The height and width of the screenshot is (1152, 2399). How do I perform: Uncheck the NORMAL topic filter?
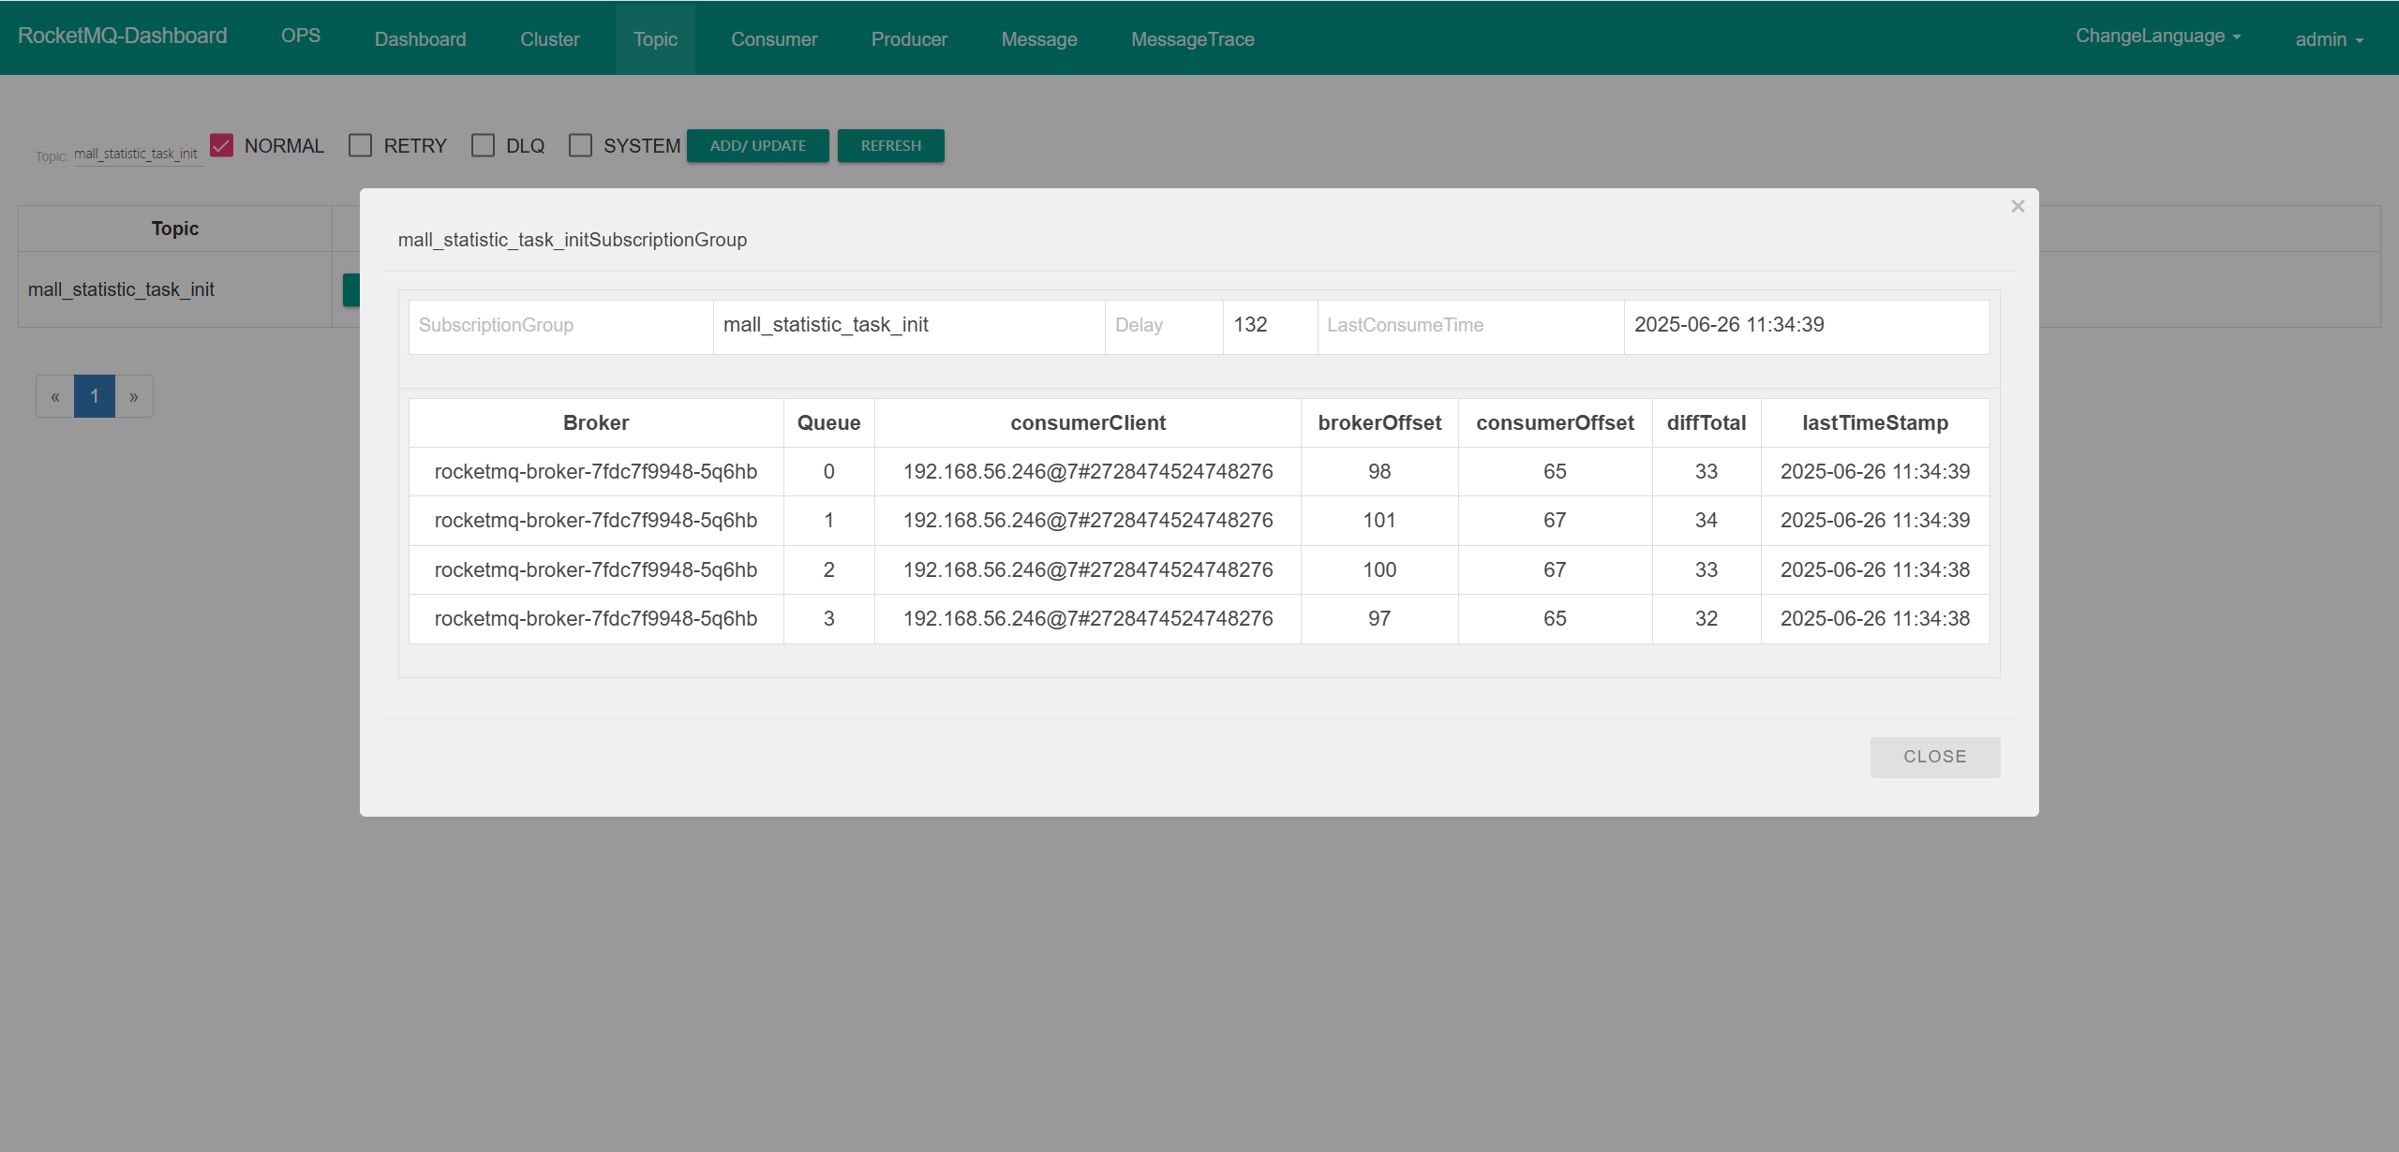pyautogui.click(x=222, y=145)
